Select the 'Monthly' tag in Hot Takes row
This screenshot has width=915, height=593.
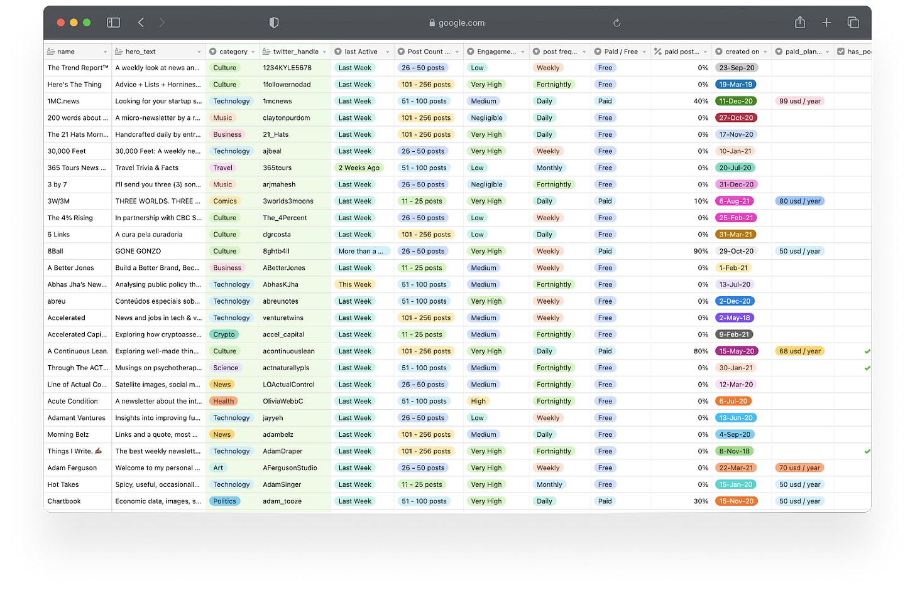[549, 484]
